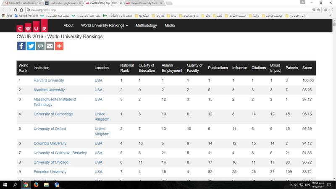
Task: Show hidden system tray icons
Action: (291, 185)
